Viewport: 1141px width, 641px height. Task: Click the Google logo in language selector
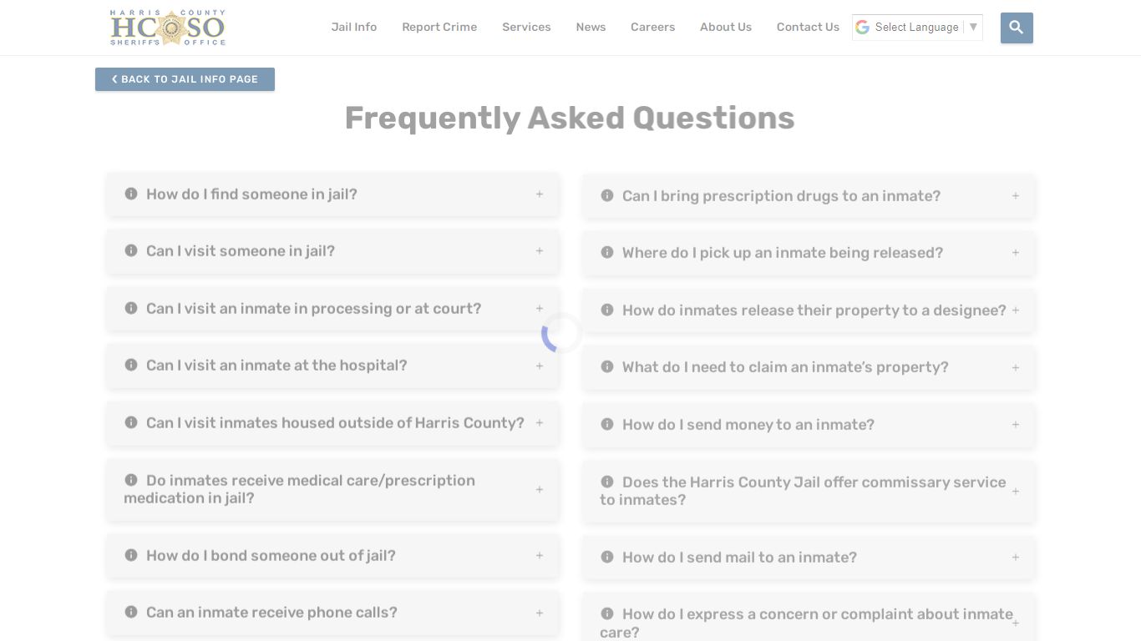tap(863, 27)
